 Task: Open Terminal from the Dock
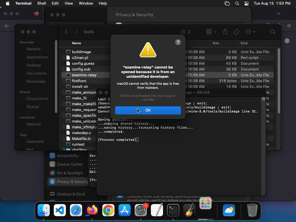click(x=173, y=210)
